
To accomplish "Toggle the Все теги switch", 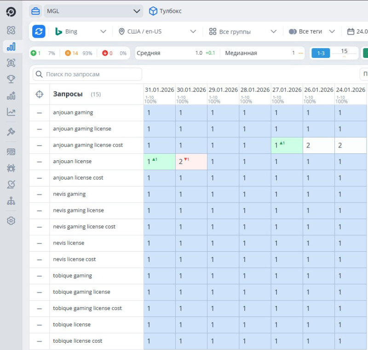I will pyautogui.click(x=293, y=31).
